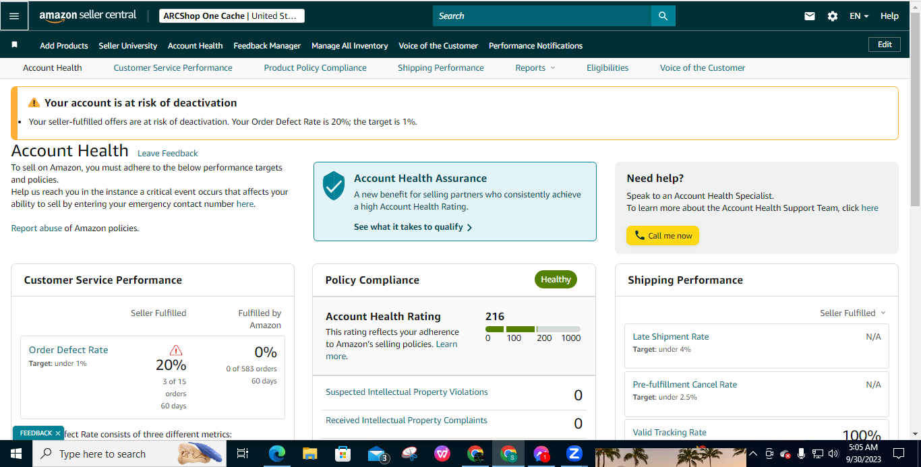This screenshot has height=467, width=921.
Task: Click the Account Health Support Team 'here' link
Action: click(870, 208)
